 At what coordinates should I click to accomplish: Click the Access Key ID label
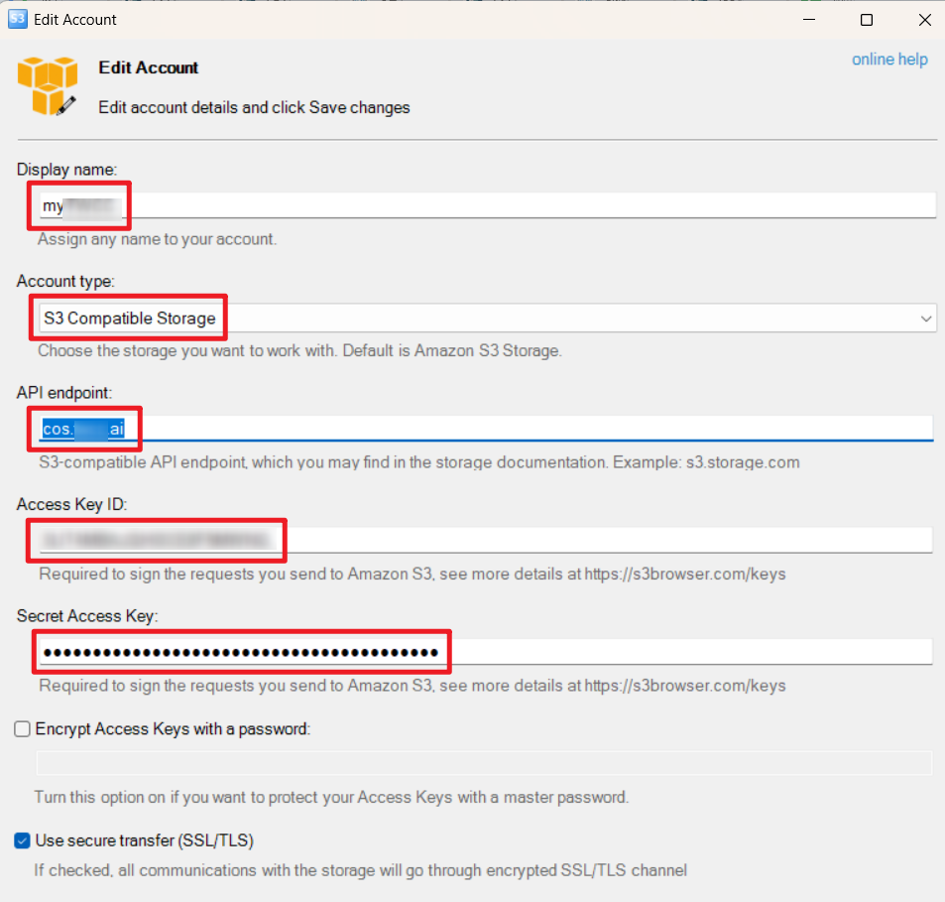tap(72, 504)
